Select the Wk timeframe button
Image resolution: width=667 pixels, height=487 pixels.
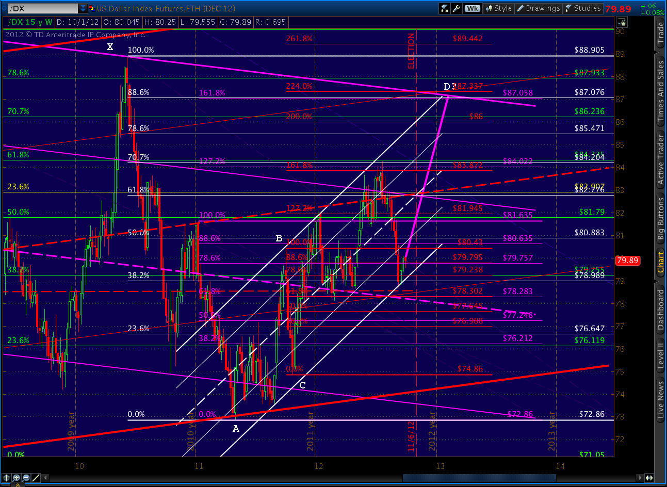click(x=472, y=8)
